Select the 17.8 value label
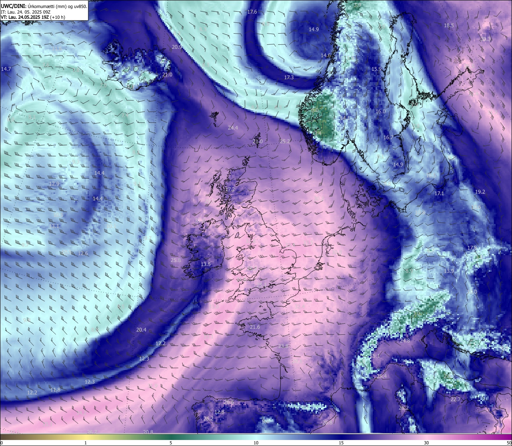512x446 pixels. tap(472, 248)
